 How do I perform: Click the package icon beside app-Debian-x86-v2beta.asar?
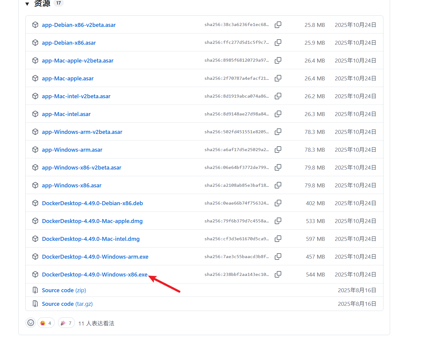(35, 25)
